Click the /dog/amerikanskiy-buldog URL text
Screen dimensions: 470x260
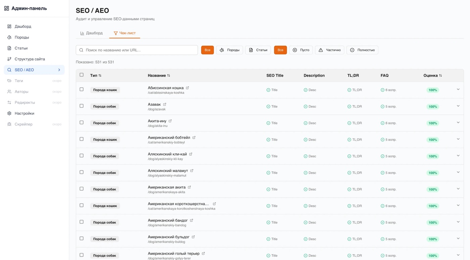167,242
